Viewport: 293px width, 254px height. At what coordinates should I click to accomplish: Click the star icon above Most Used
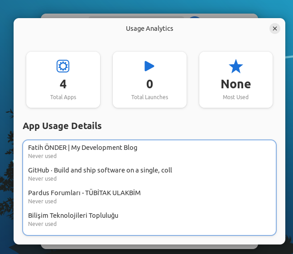point(235,66)
